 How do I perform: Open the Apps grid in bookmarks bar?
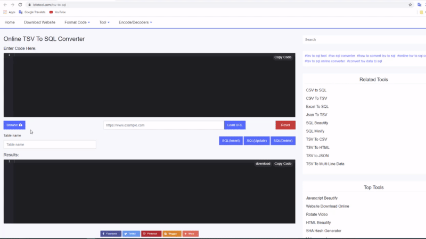pos(9,12)
